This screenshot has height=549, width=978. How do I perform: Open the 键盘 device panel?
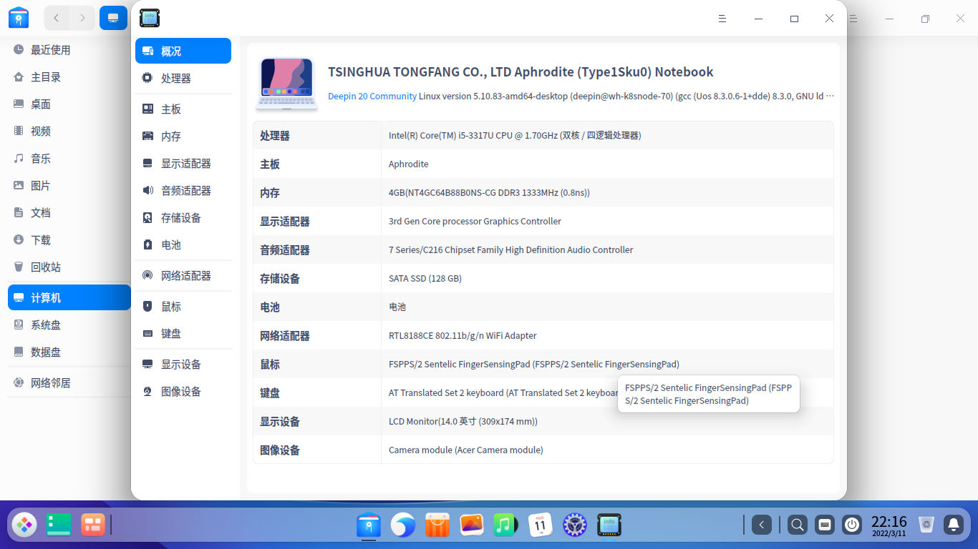point(170,333)
